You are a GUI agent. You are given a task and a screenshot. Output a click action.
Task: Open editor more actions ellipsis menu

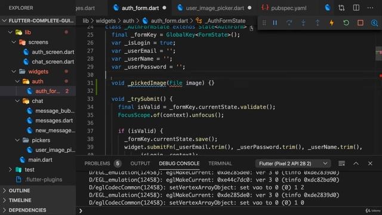[370, 8]
